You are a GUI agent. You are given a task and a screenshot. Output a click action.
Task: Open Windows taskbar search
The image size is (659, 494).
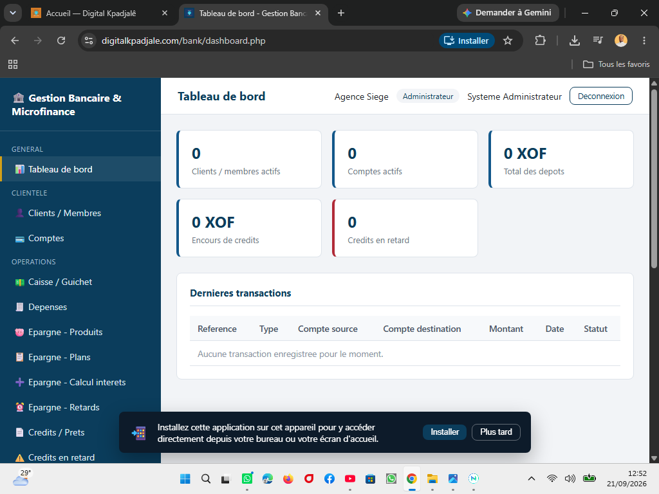click(x=205, y=479)
